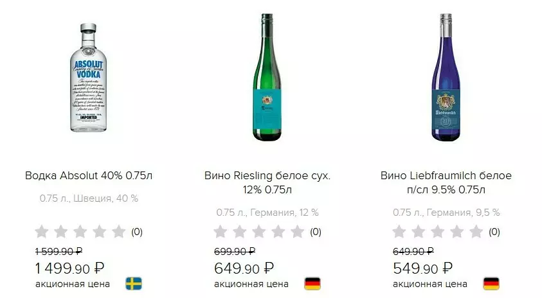Viewport: 542px width, 298px height.
Task: Open the Водка Absolut 40% 0.75л product link
Action: point(89,175)
